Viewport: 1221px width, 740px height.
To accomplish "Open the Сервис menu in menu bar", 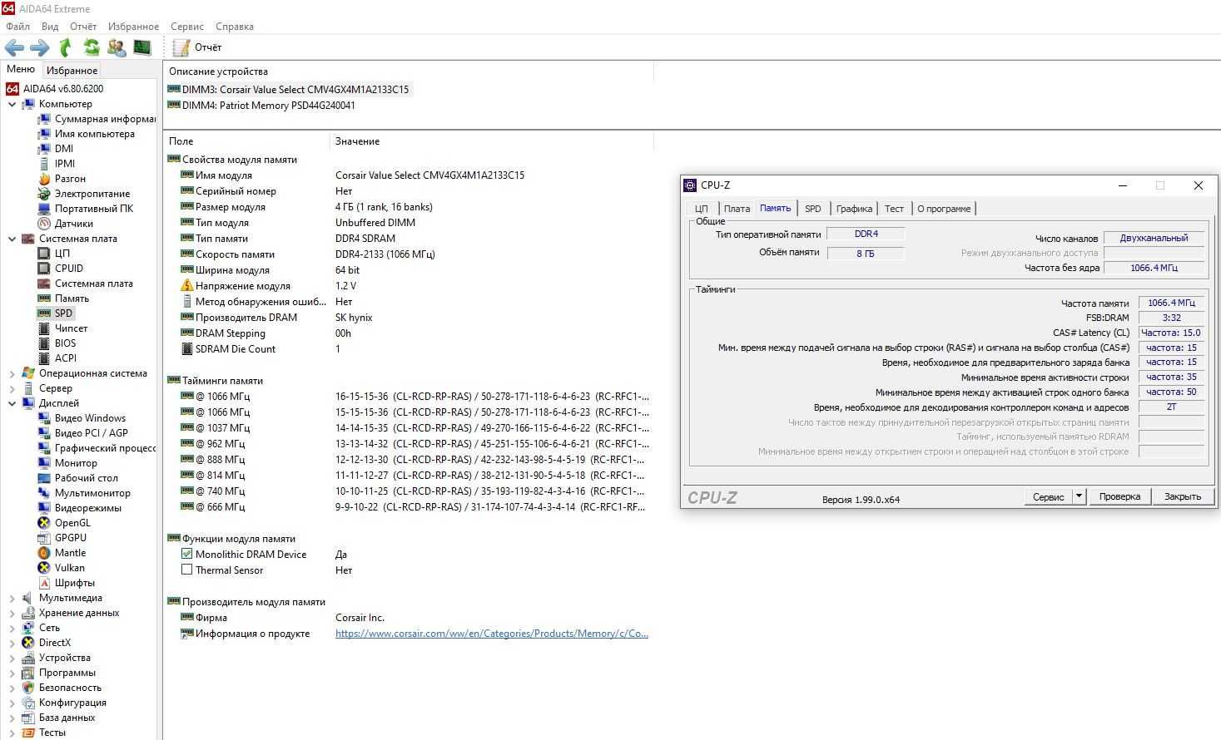I will pyautogui.click(x=187, y=27).
